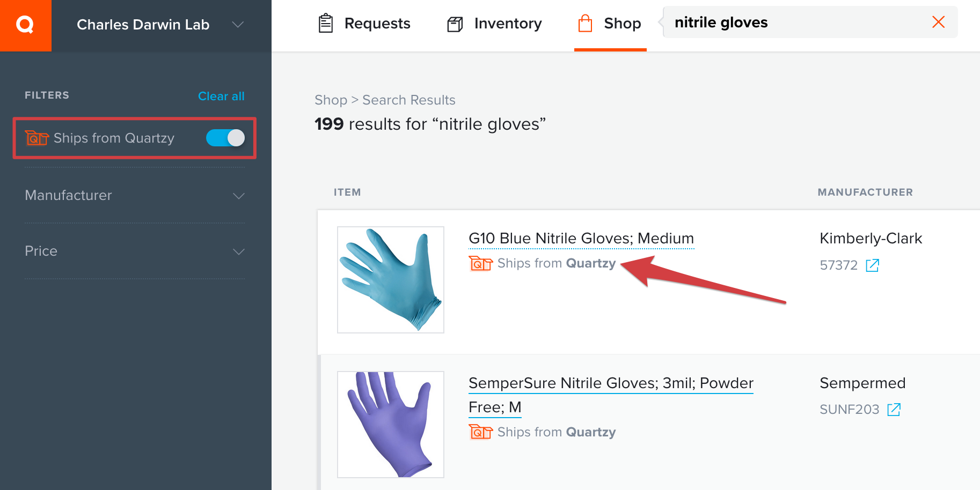Clear search with the orange X icon
The image size is (980, 490).
click(x=938, y=22)
